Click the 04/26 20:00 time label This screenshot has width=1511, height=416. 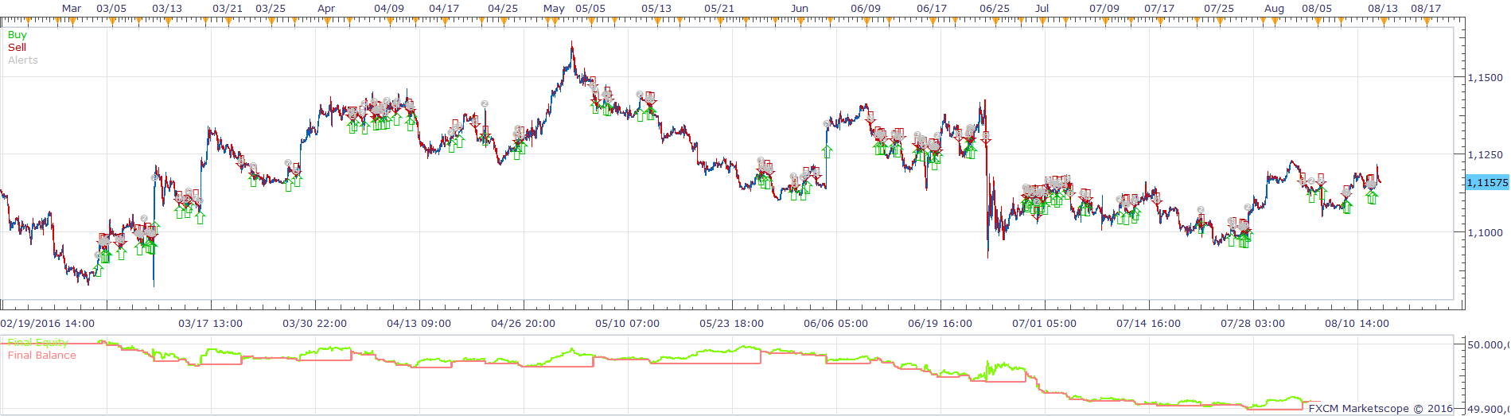[x=524, y=324]
